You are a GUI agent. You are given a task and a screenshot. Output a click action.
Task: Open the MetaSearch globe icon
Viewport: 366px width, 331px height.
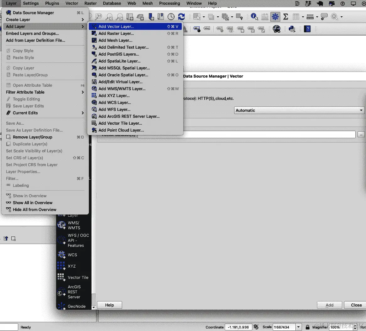tap(277, 29)
